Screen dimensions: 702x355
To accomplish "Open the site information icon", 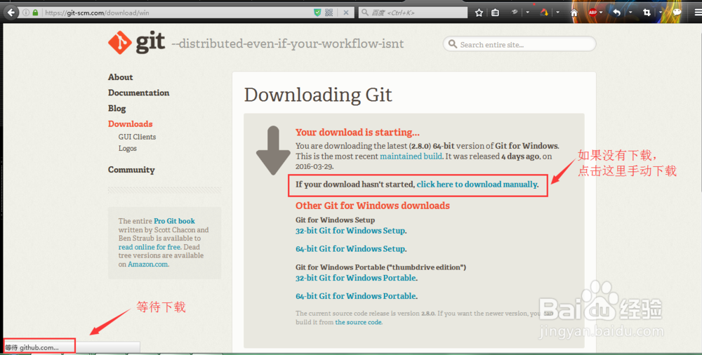I will pos(26,13).
